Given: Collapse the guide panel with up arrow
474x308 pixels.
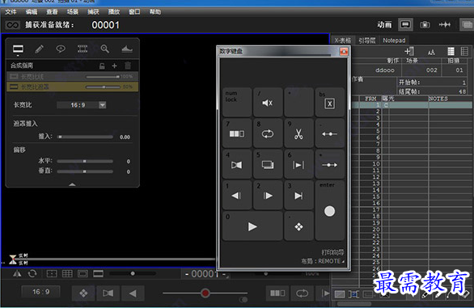Looking at the screenshot, I should [x=72, y=184].
